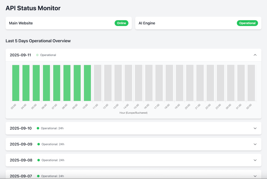
Task: Click the Operational badge on AI Engine card
Action: pos(247,23)
